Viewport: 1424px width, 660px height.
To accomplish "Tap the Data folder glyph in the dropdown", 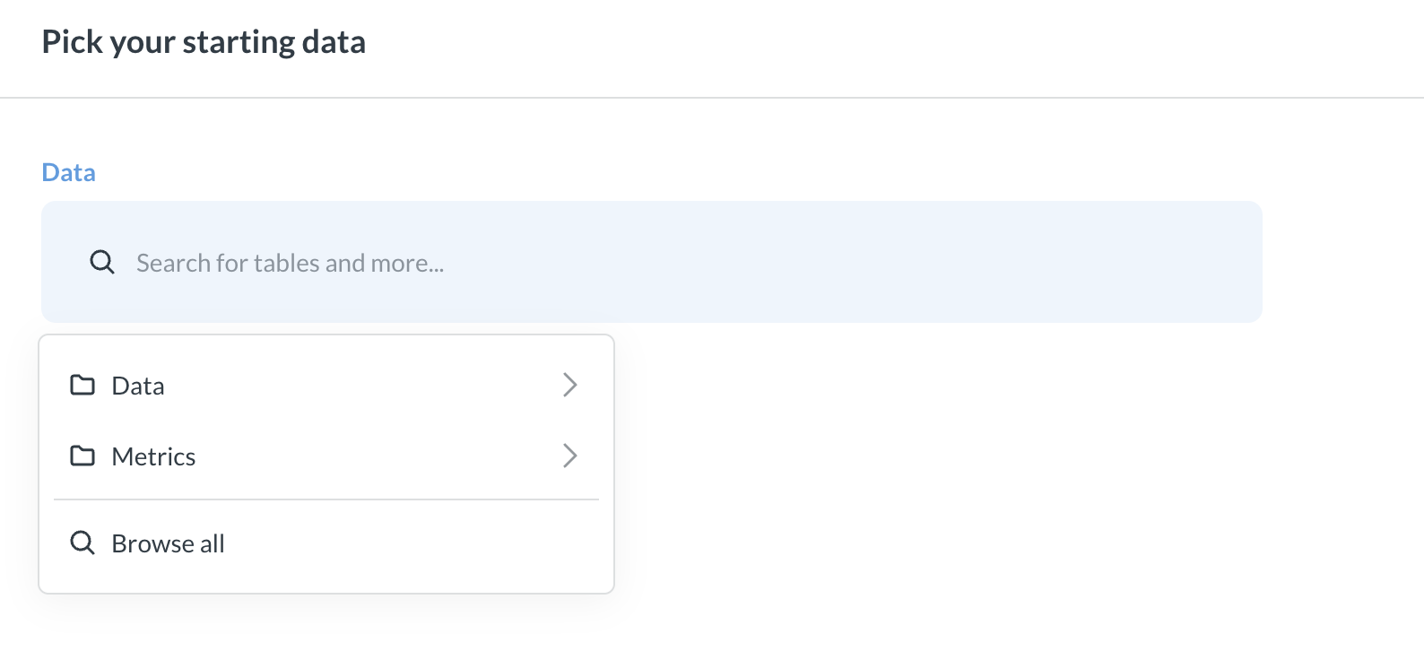I will tap(83, 385).
